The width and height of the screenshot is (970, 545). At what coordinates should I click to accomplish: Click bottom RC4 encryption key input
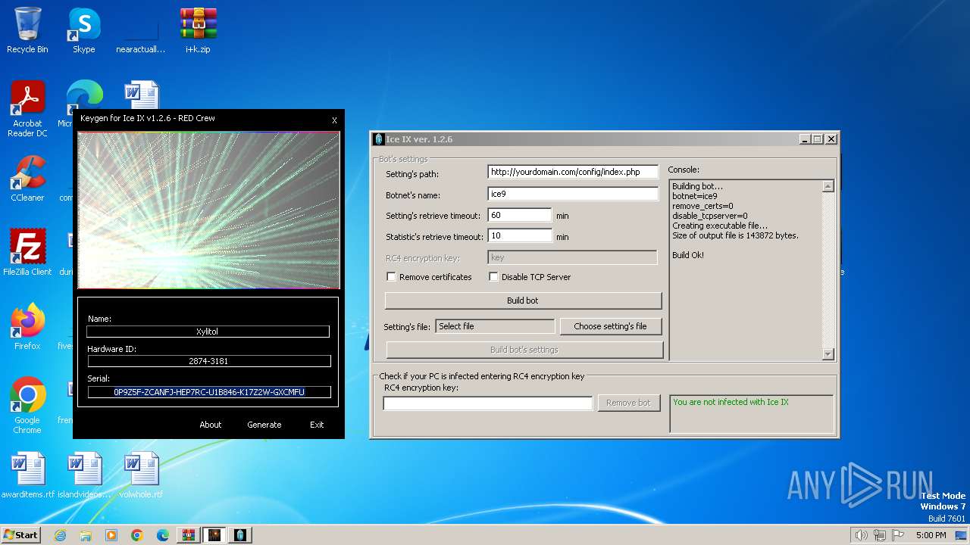(x=488, y=403)
